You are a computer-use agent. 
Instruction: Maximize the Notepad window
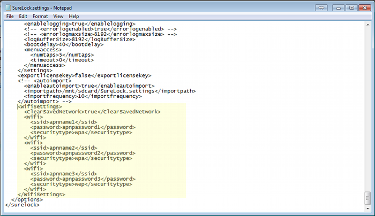tap(351, 8)
